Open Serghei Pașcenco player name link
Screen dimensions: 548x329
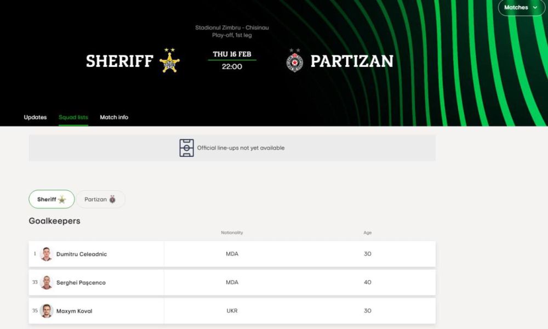(x=81, y=283)
